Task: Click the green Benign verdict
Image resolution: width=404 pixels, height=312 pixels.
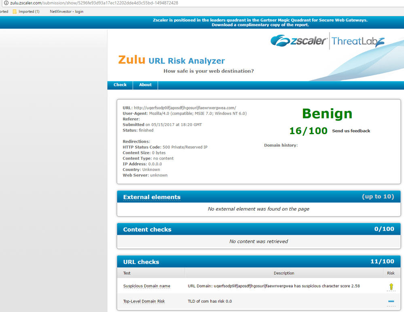Action: click(327, 114)
